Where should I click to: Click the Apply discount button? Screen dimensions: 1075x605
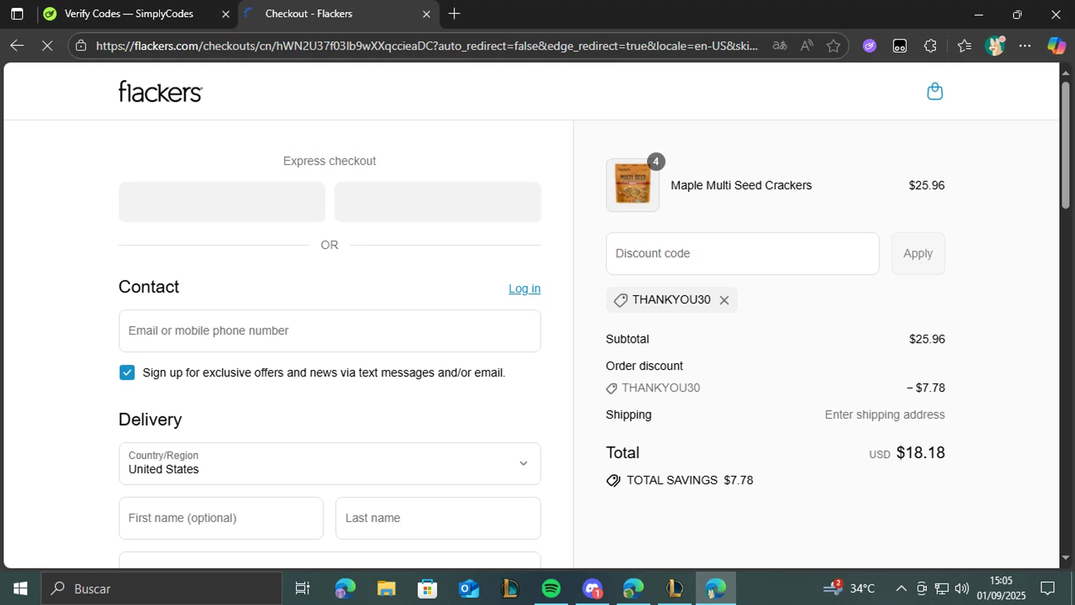pos(918,254)
